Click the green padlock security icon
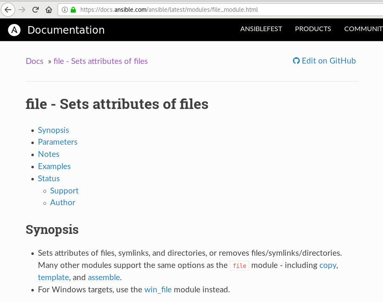Image resolution: width=383 pixels, height=302 pixels. pyautogui.click(x=73, y=9)
